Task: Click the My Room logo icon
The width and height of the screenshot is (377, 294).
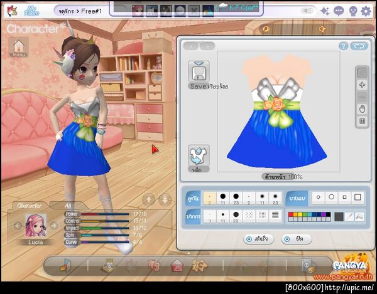Action: pos(31,11)
